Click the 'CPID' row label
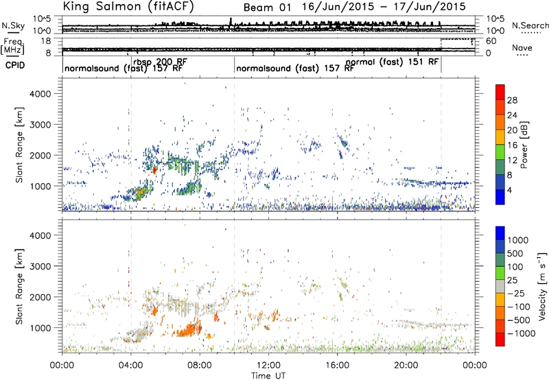 [15, 65]
